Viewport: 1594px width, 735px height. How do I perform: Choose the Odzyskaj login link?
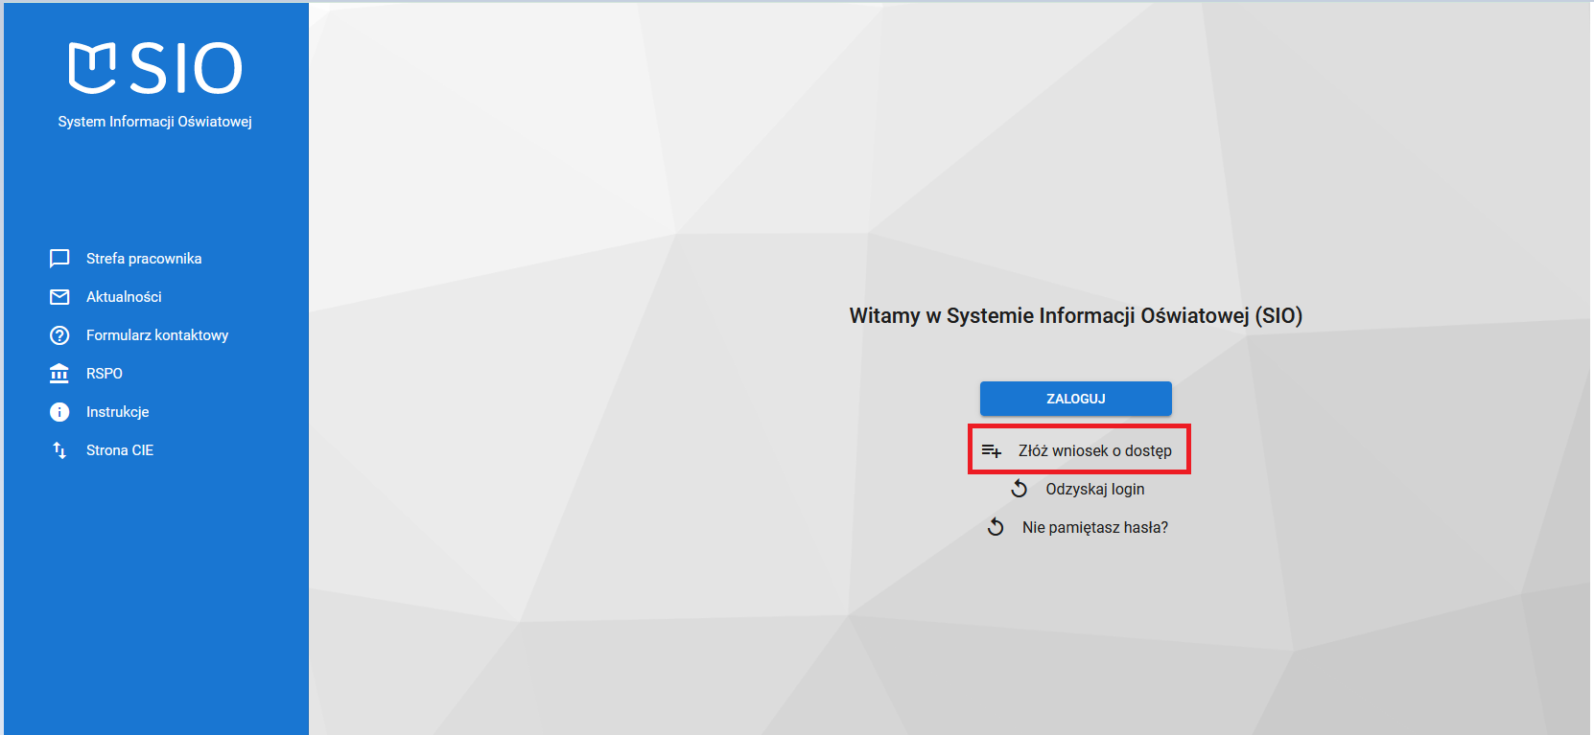tap(1094, 490)
